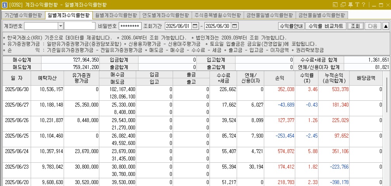Click the end date field 2025/06/30
This screenshot has width=391, height=186.
tap(218, 26)
